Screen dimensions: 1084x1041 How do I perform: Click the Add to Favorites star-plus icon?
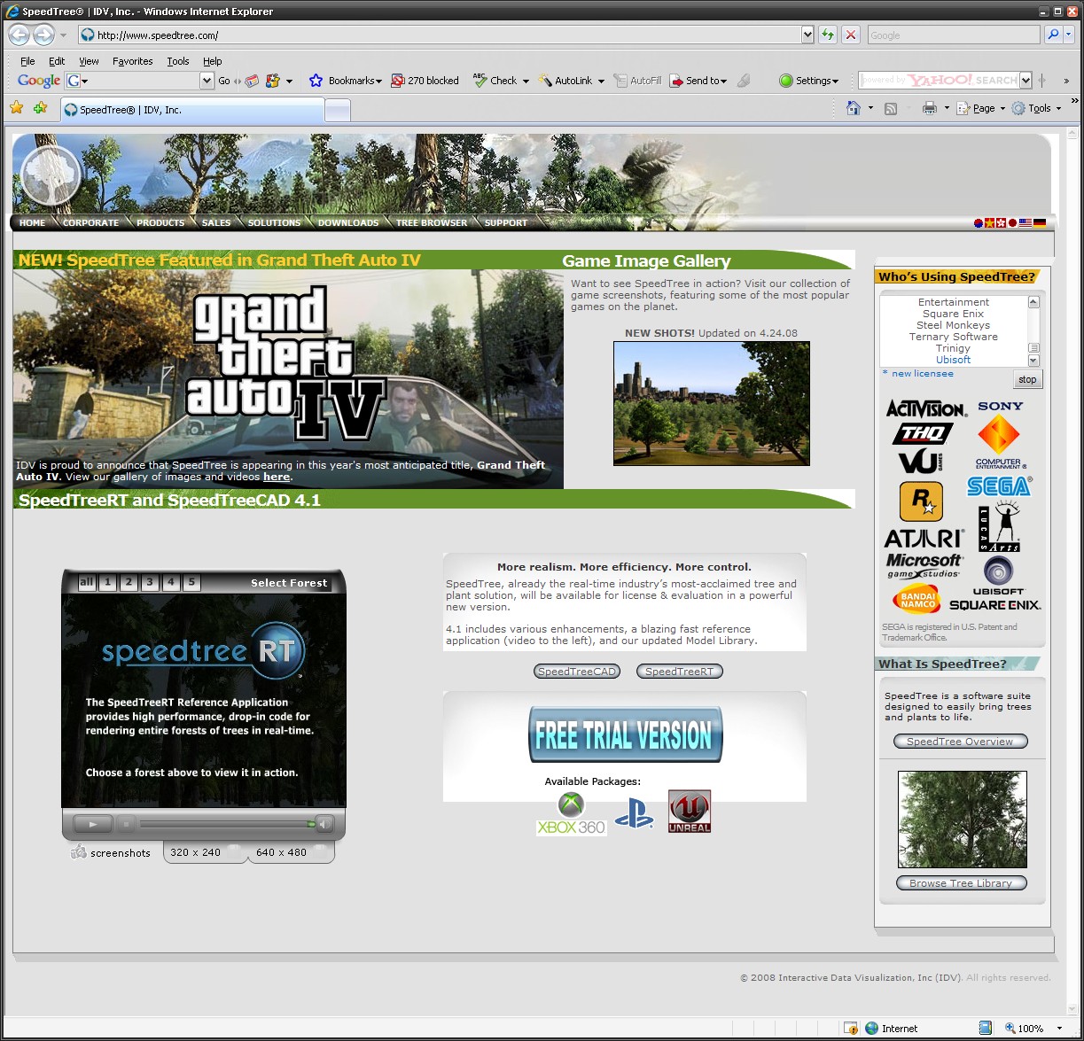[x=40, y=108]
